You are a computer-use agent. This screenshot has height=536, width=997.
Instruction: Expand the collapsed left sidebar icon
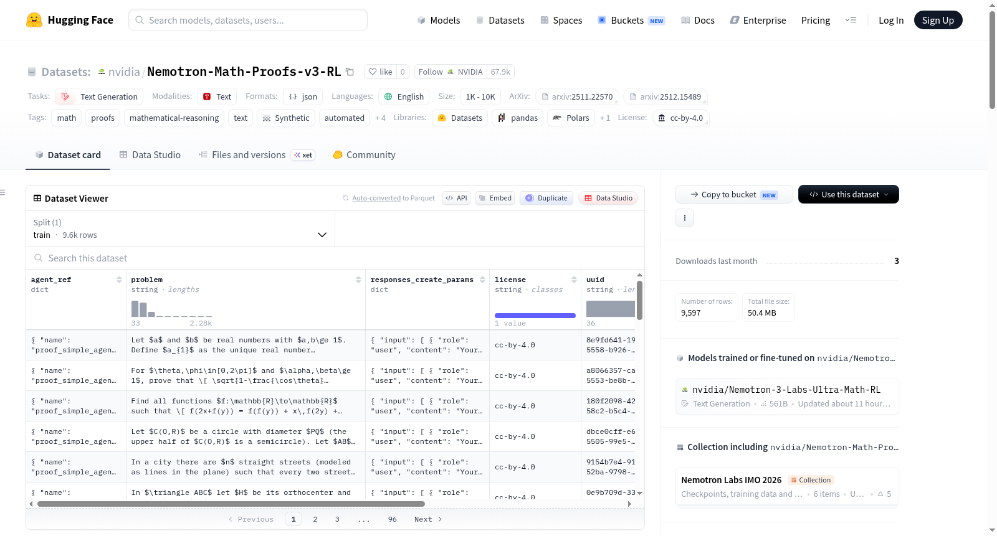2,192
